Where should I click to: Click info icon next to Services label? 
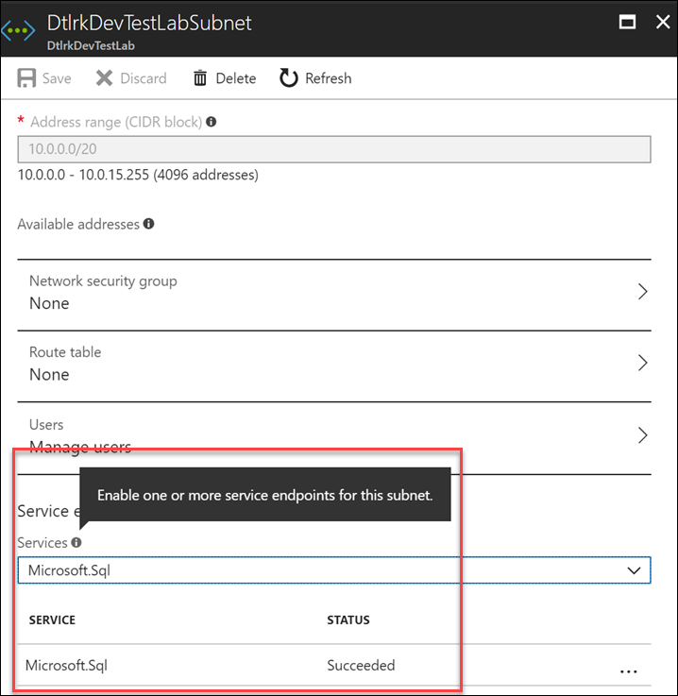[76, 542]
